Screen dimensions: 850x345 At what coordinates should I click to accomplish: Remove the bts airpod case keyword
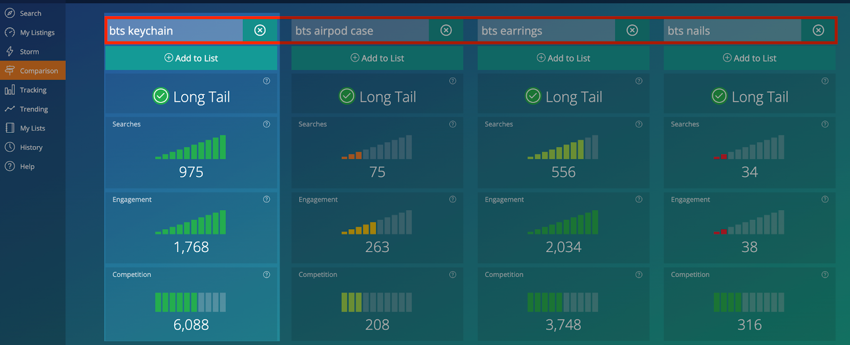point(446,30)
